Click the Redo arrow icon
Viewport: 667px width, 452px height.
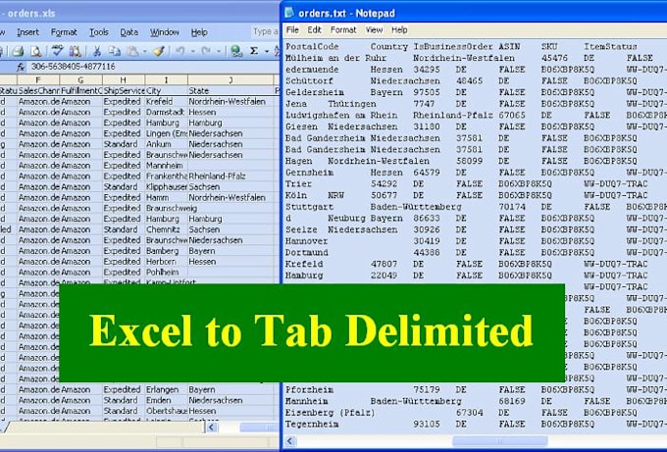206,51
